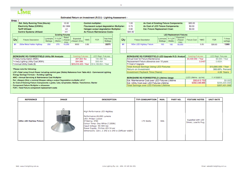Select the Control multiplier value 1.00
Image resolution: width=242 pixels, height=171 pixels.
131,23
